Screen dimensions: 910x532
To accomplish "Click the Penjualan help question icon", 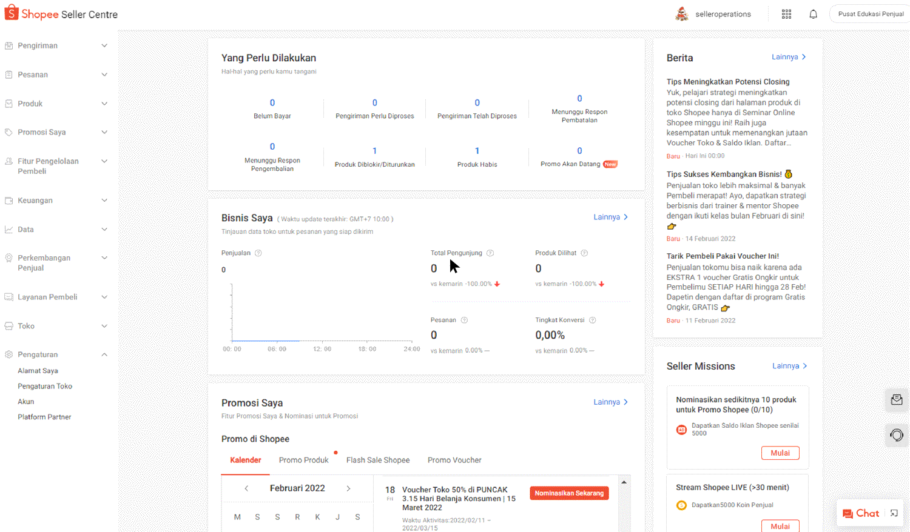I will click(x=258, y=253).
